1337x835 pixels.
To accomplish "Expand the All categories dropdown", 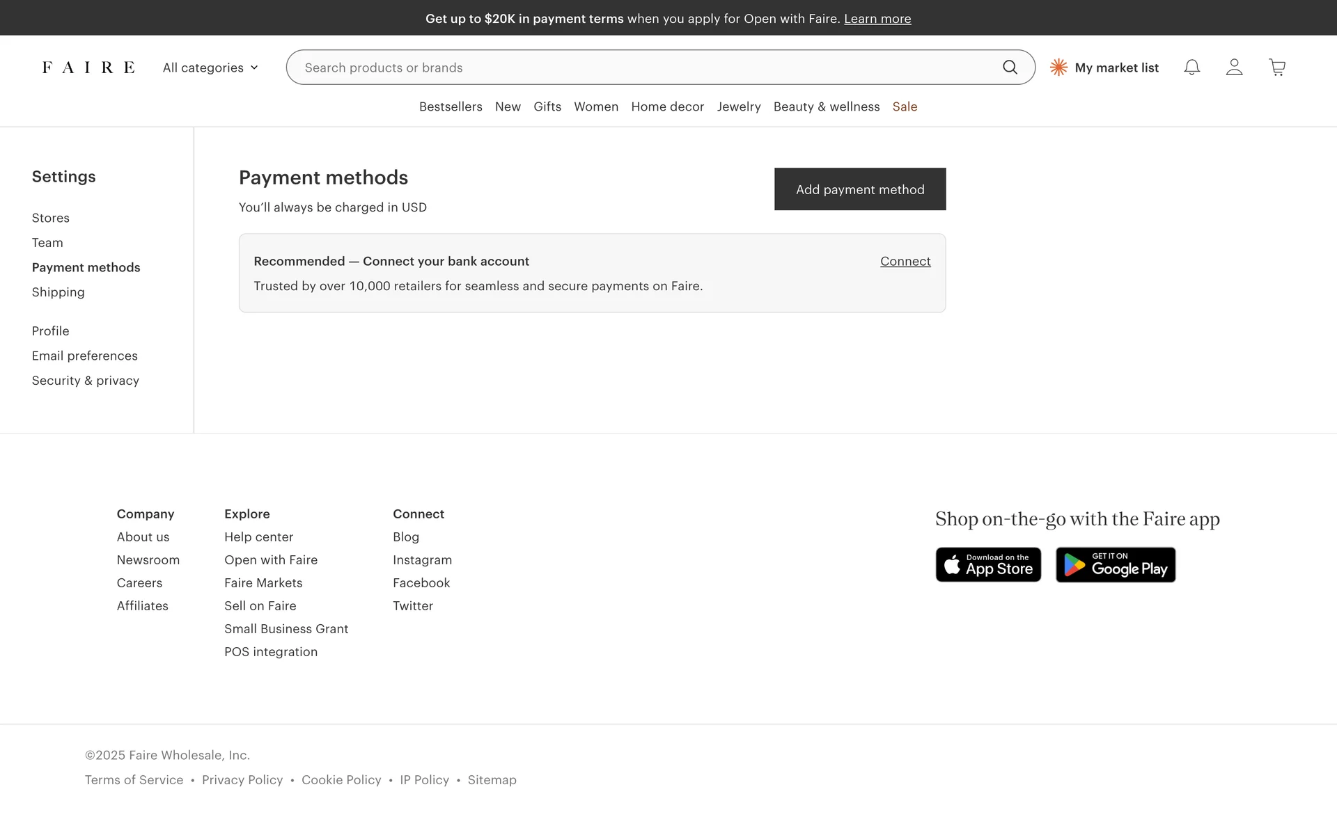I will [210, 67].
